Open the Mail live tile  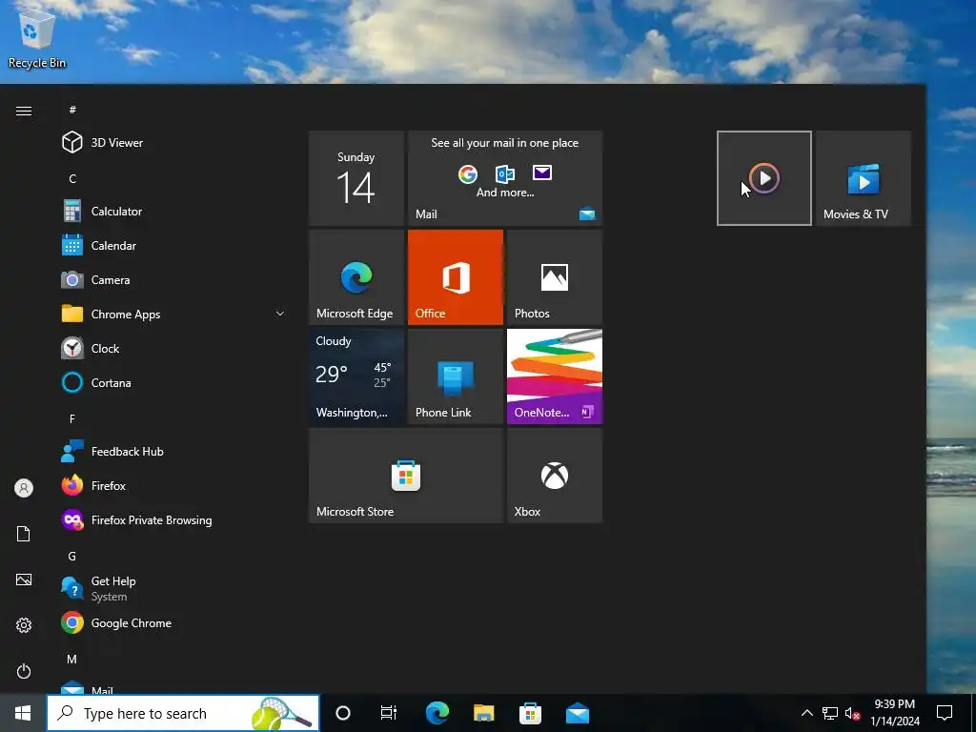click(505, 178)
